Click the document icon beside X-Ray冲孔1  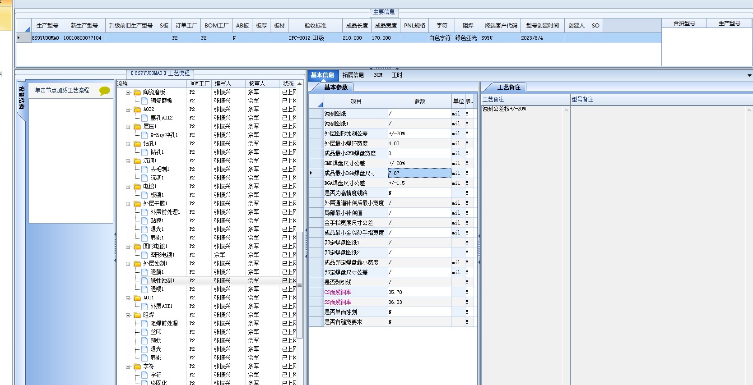pyautogui.click(x=145, y=135)
